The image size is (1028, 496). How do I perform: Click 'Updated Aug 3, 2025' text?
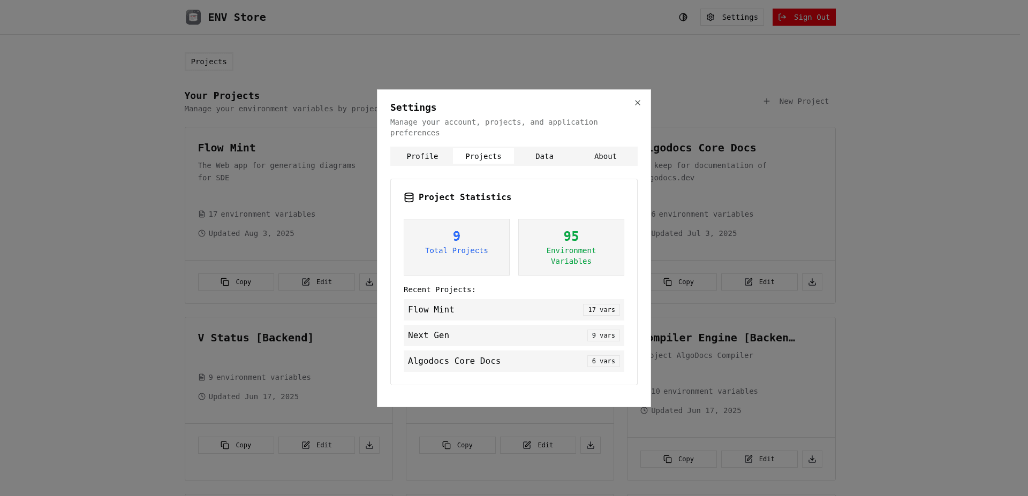point(251,233)
